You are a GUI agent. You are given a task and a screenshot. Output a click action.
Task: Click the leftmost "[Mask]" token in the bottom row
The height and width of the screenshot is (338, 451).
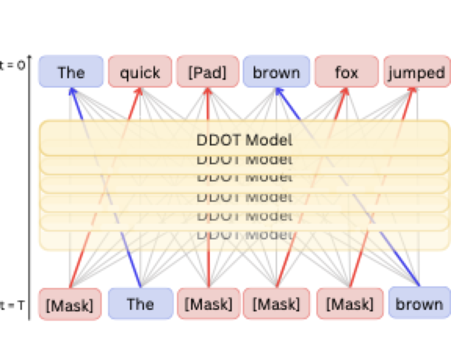70,304
